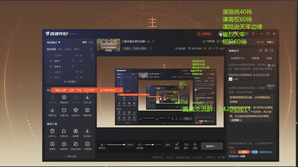This screenshot has height=167, width=298.
Task: Open the 正版音乐 music tool
Action: click(x=87, y=133)
